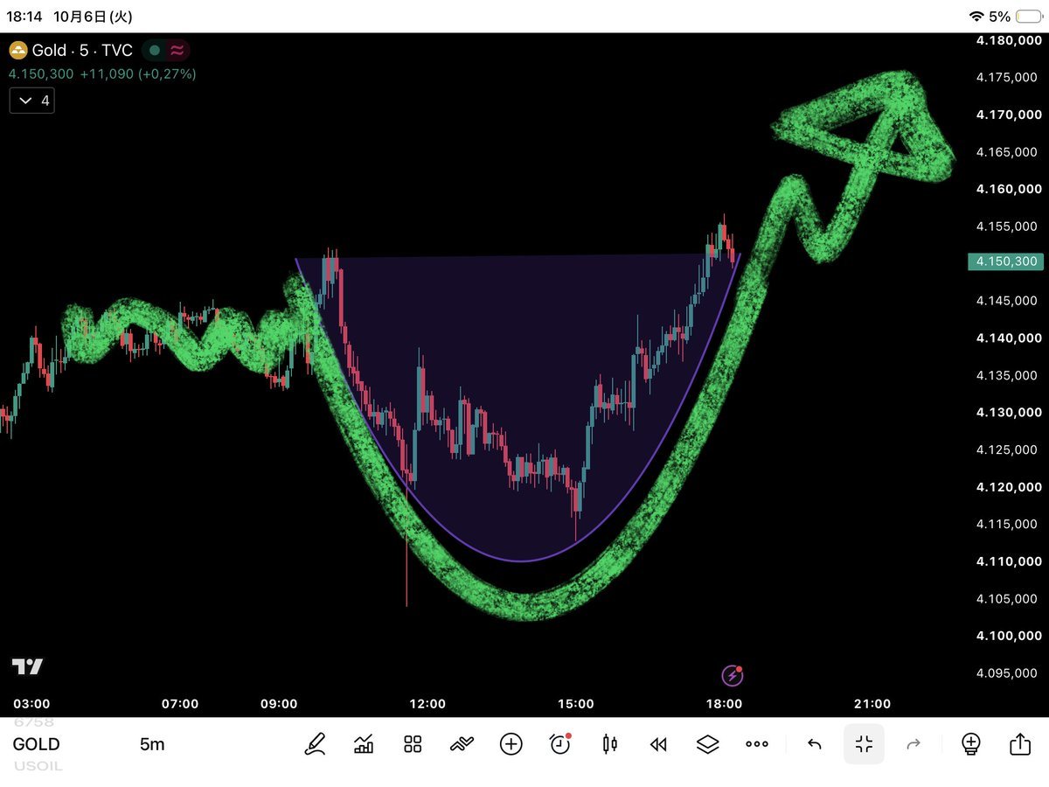1049x787 pixels.
Task: Exit fullscreen with collapse icon
Action: (864, 744)
